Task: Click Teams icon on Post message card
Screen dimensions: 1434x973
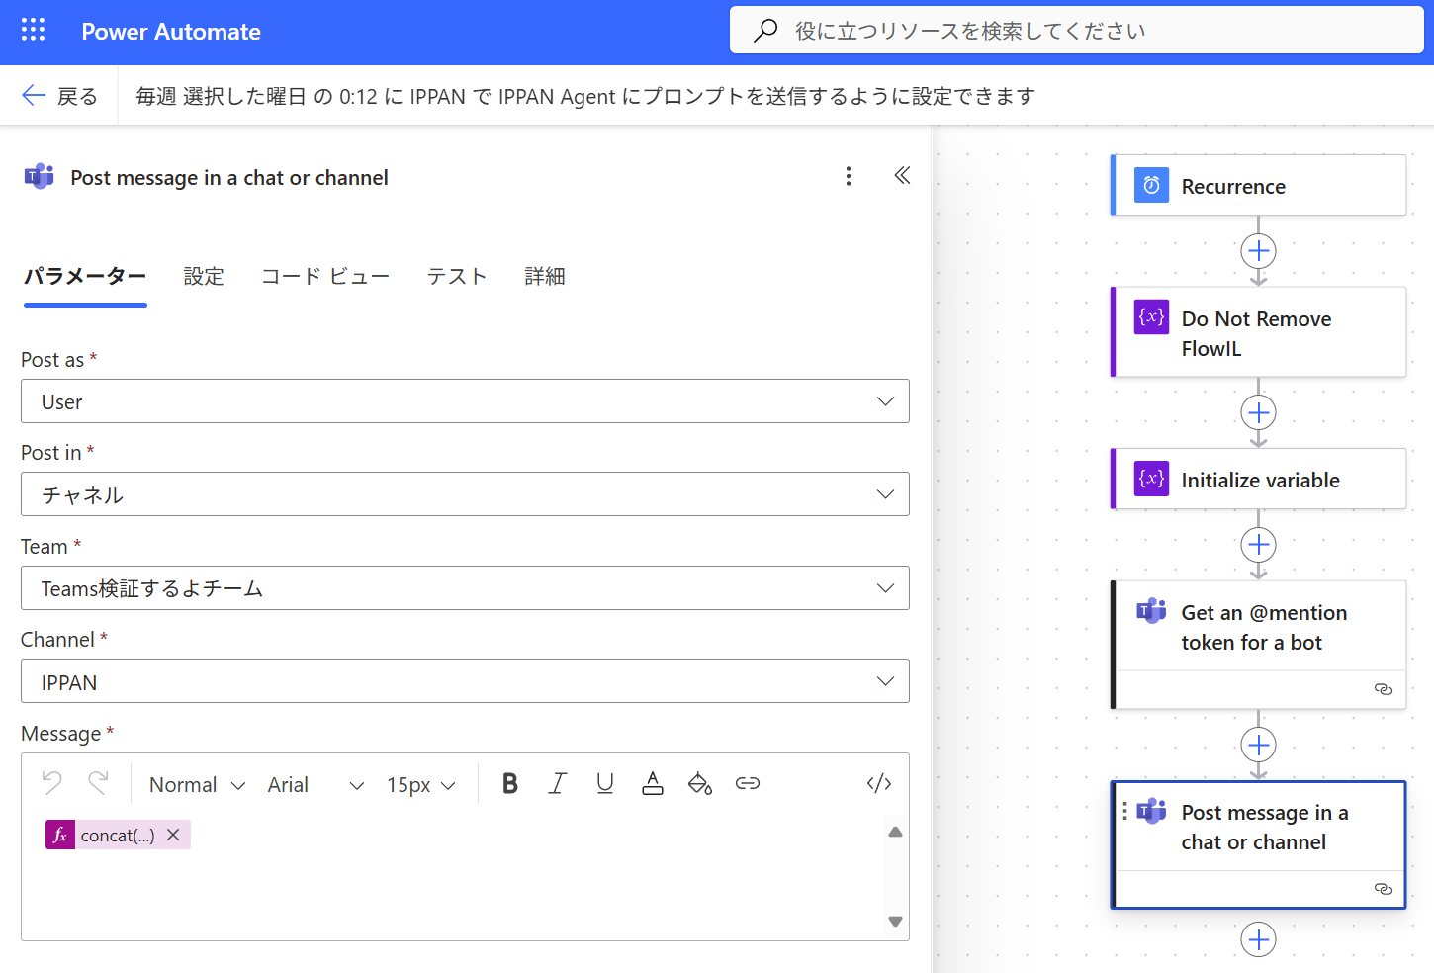Action: (1151, 811)
